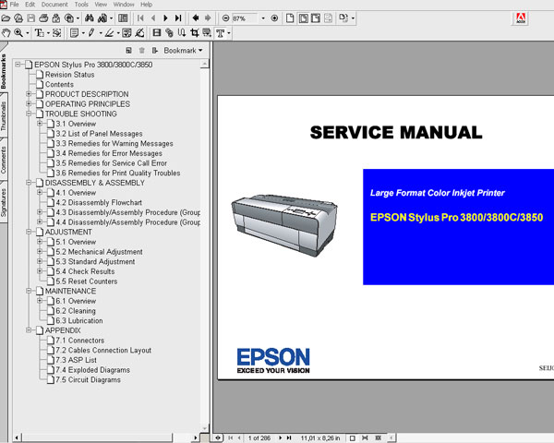Click the Go to Previous View arrow

click(196, 18)
